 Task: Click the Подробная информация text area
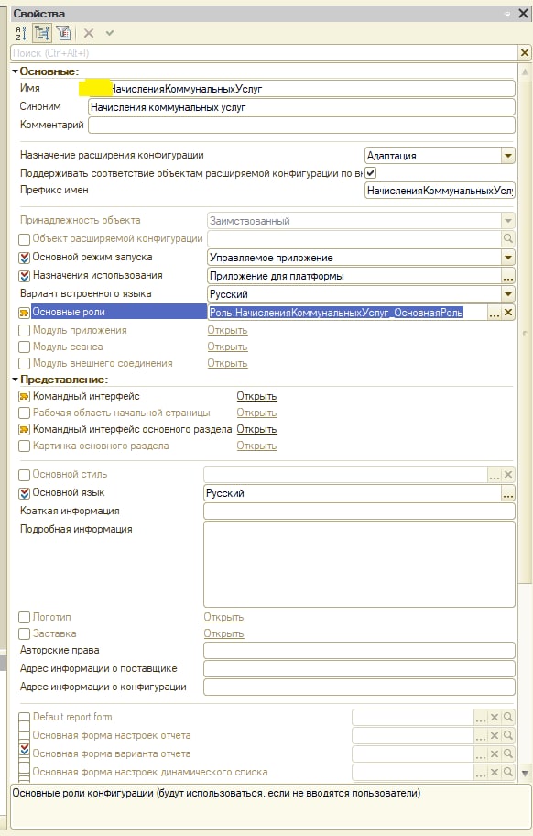[359, 564]
